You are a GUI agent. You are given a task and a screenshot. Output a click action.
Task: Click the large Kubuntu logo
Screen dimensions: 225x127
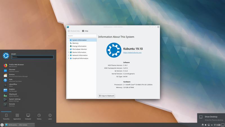tap(114, 50)
